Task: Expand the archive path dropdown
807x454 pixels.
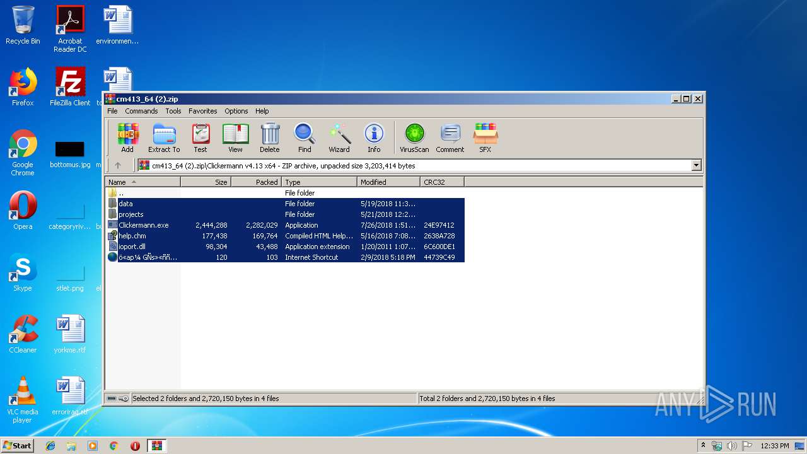Action: tap(697, 165)
